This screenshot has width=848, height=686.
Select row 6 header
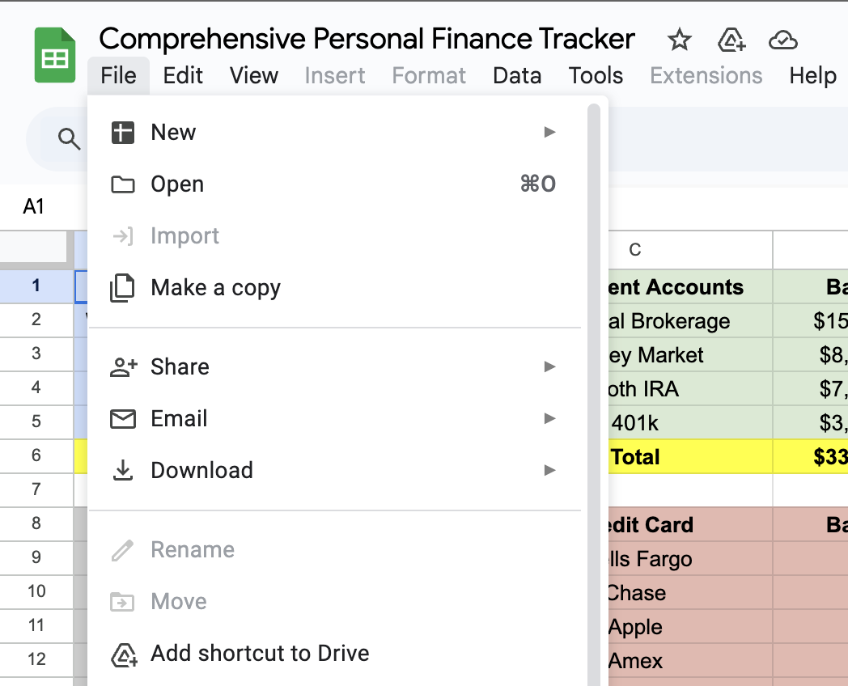click(x=36, y=455)
